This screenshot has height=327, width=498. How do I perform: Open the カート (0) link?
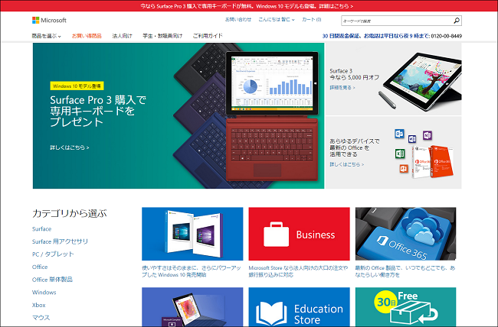tap(312, 20)
